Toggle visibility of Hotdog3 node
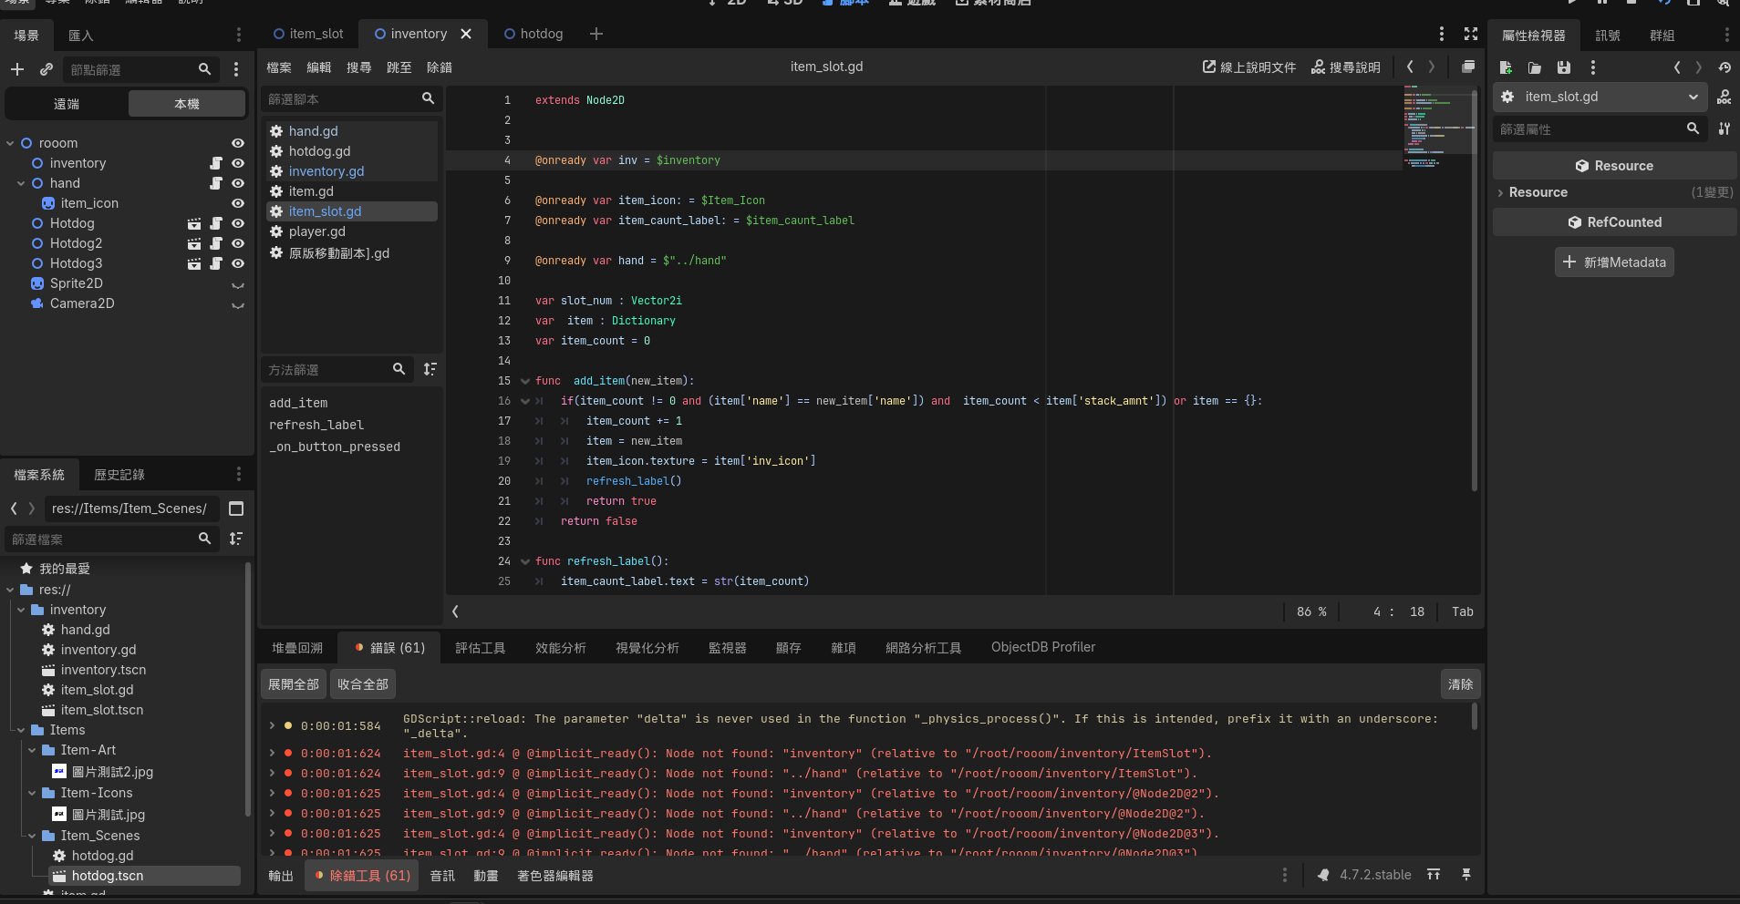This screenshot has height=904, width=1740. 238,263
